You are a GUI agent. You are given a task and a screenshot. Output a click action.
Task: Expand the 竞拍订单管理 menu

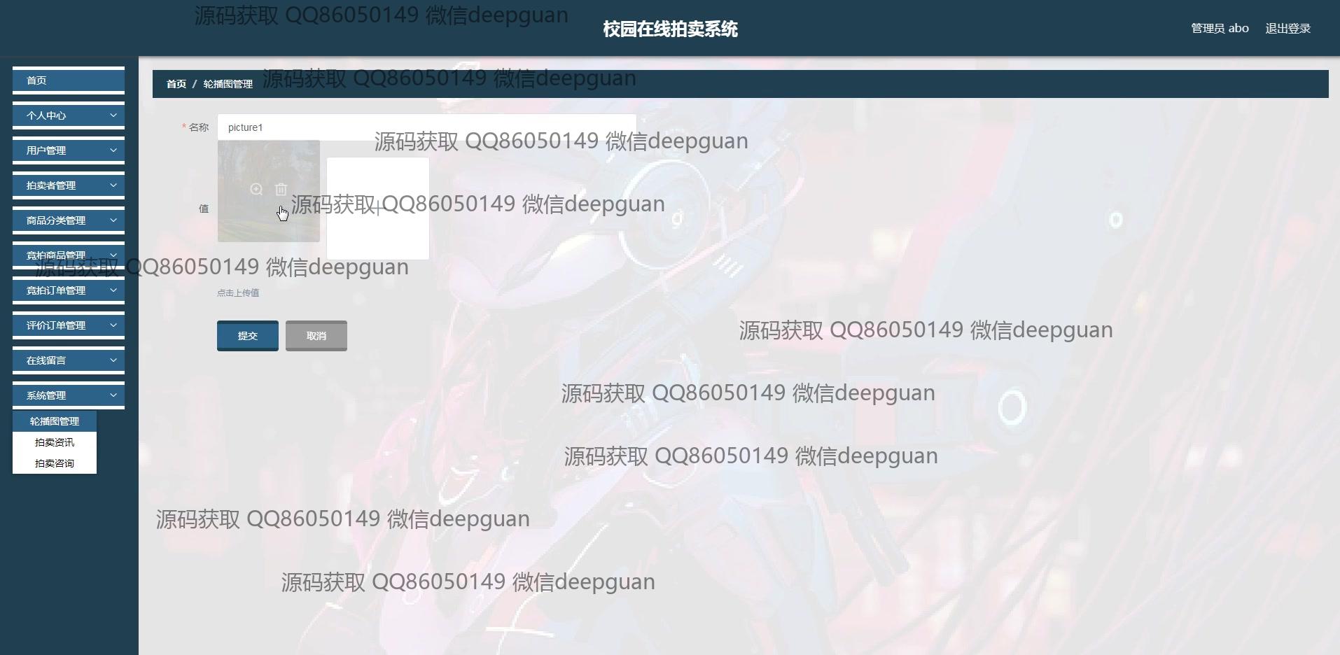pyautogui.click(x=69, y=290)
